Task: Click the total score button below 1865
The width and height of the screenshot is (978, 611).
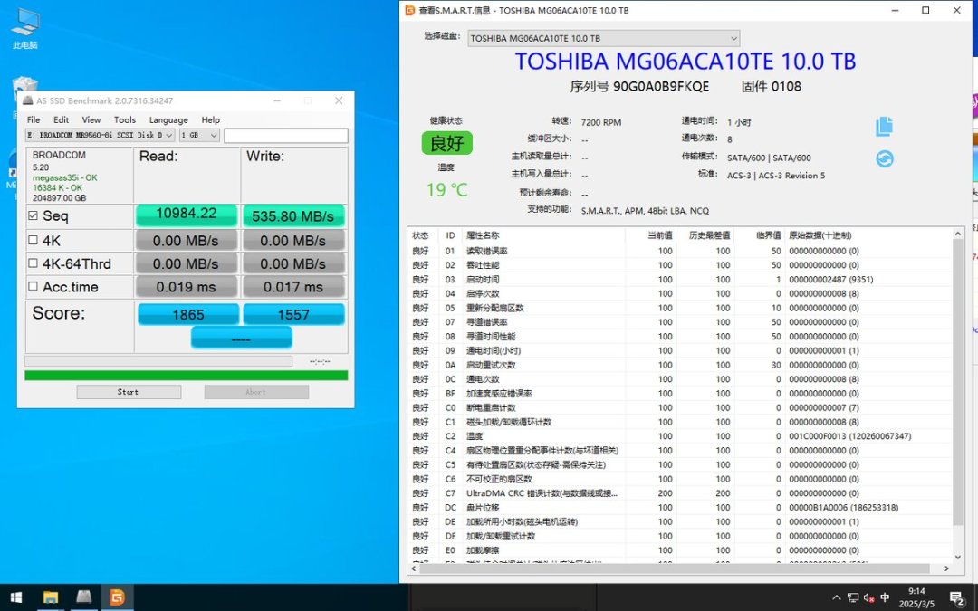Action: [x=242, y=338]
